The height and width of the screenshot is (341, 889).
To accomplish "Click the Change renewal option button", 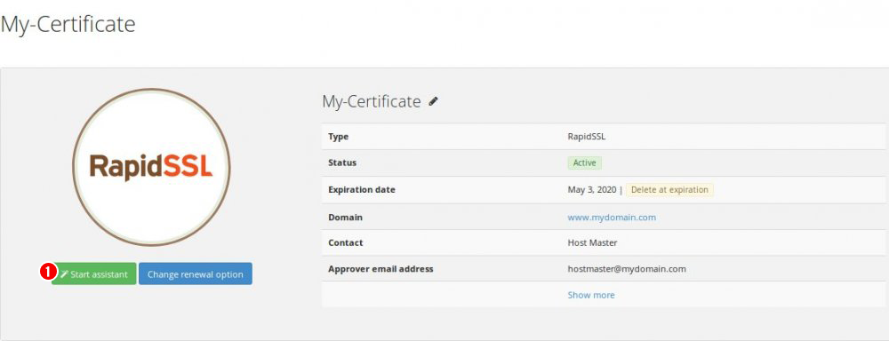I will pos(195,274).
